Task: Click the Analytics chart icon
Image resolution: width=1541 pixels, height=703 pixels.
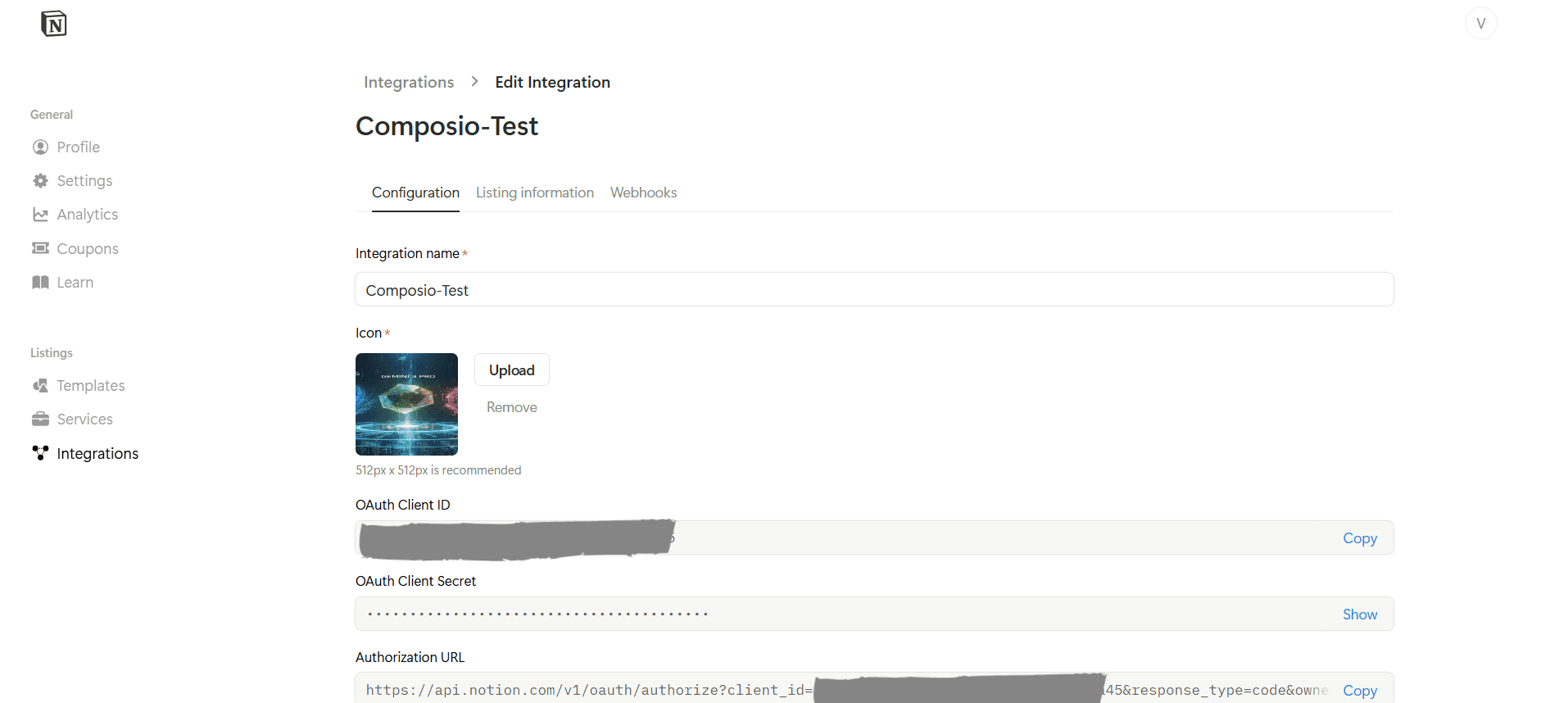Action: pyautogui.click(x=40, y=215)
